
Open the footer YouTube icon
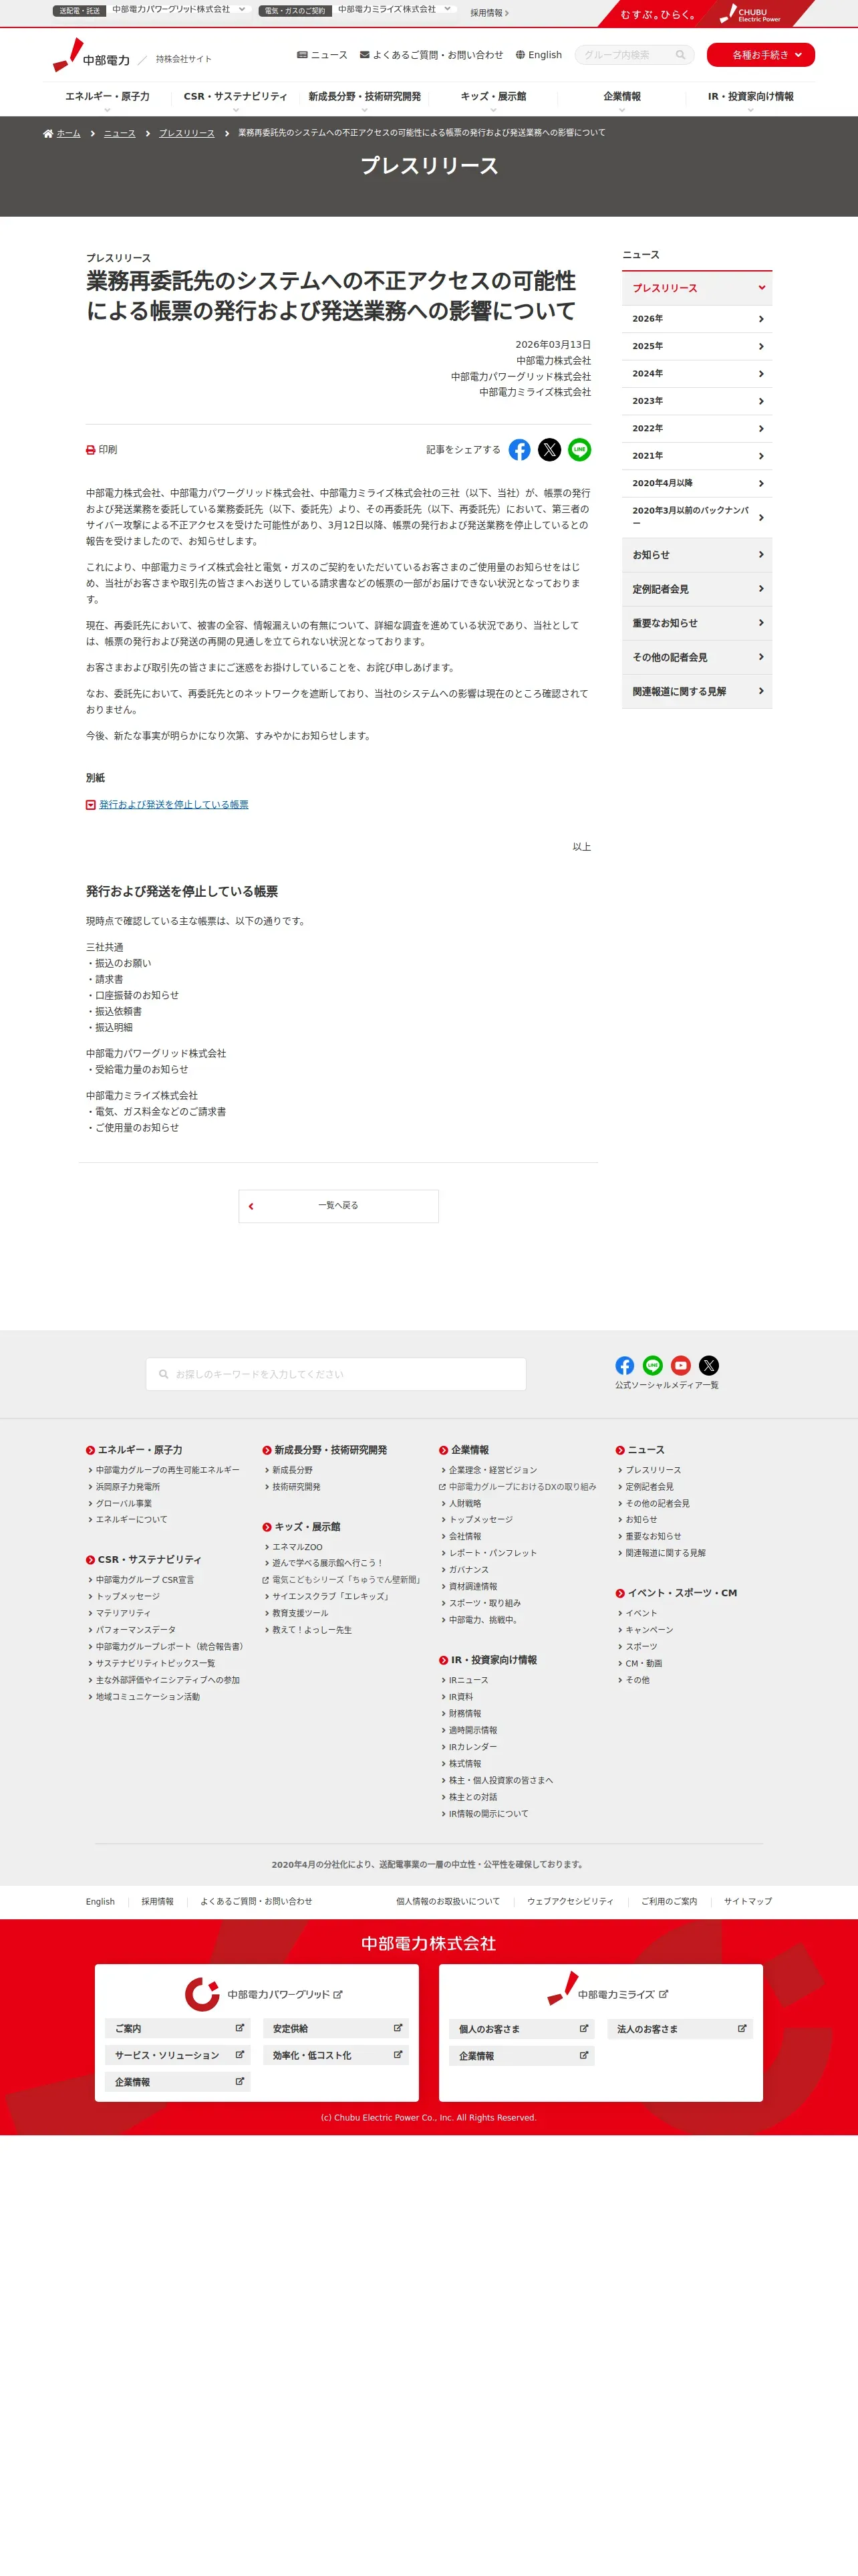(x=680, y=1365)
